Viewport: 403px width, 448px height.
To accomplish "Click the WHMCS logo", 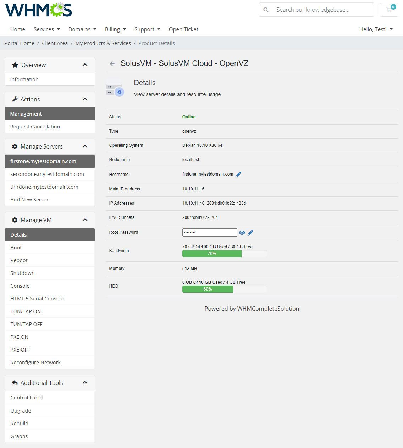I will click(x=38, y=10).
